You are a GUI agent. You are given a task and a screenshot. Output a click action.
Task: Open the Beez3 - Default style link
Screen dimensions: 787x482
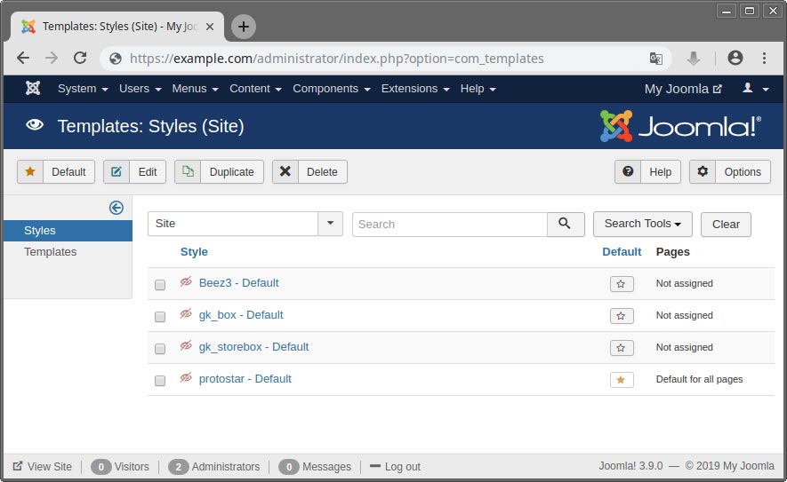pos(239,282)
